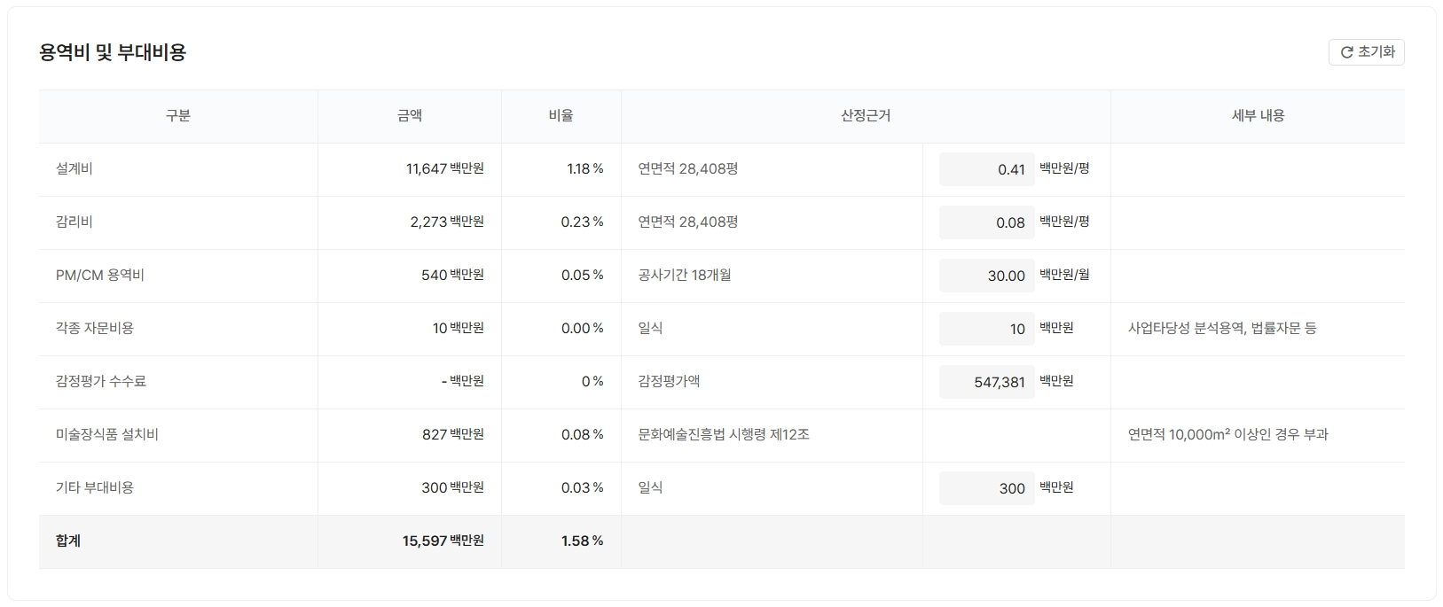Click the 용역비 및 부대비용 section title
Image resolution: width=1443 pixels, height=607 pixels.
113,52
